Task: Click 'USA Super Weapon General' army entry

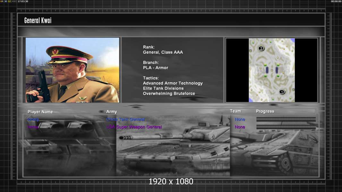Action: (x=134, y=127)
